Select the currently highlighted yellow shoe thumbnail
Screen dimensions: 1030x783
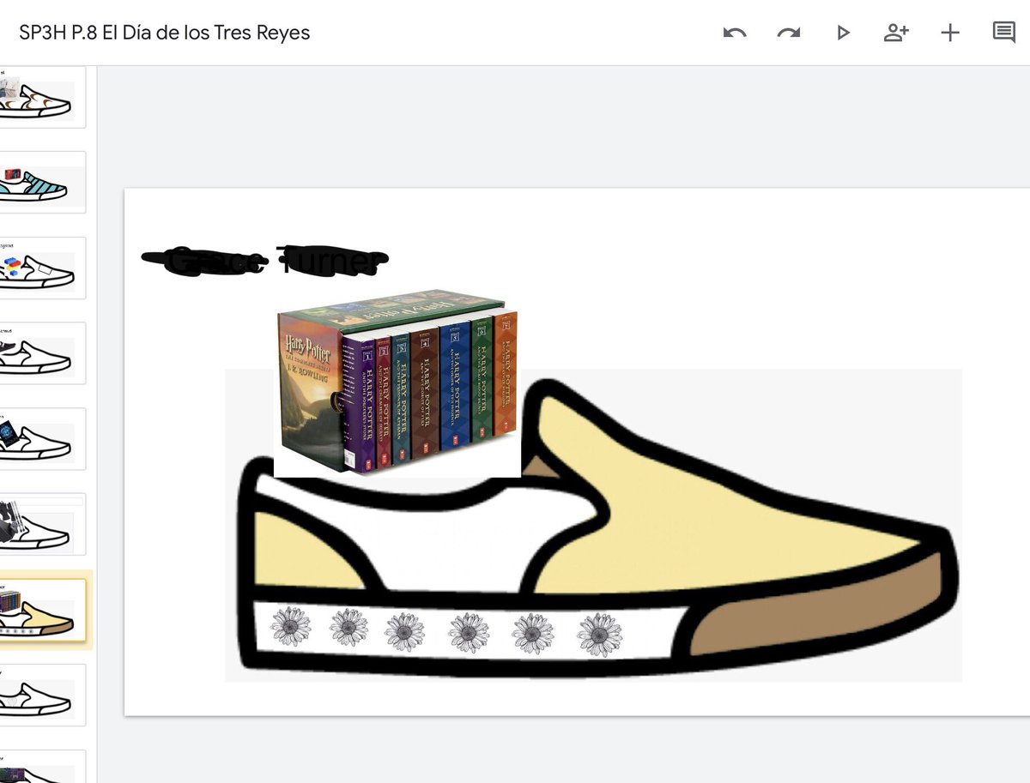pyautogui.click(x=41, y=610)
